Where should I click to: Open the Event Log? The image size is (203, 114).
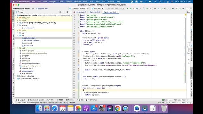coord(167,100)
